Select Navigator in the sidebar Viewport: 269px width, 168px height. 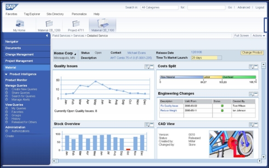pyautogui.click(x=26, y=42)
